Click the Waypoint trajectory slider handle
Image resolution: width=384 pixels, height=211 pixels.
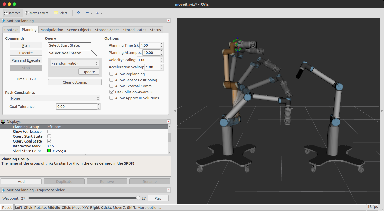click(138, 198)
